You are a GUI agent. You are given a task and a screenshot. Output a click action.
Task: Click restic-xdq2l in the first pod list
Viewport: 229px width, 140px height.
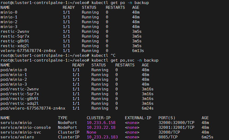[15, 46]
